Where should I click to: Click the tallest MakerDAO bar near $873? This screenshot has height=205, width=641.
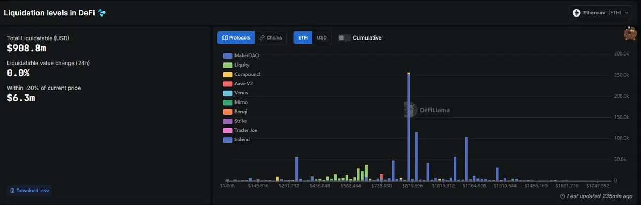pyautogui.click(x=409, y=127)
